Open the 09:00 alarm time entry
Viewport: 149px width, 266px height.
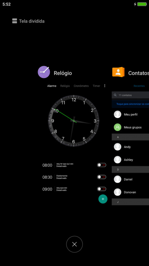(x=47, y=189)
